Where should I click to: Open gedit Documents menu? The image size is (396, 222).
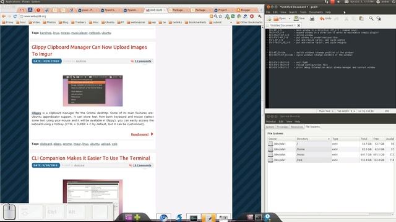pos(316,12)
